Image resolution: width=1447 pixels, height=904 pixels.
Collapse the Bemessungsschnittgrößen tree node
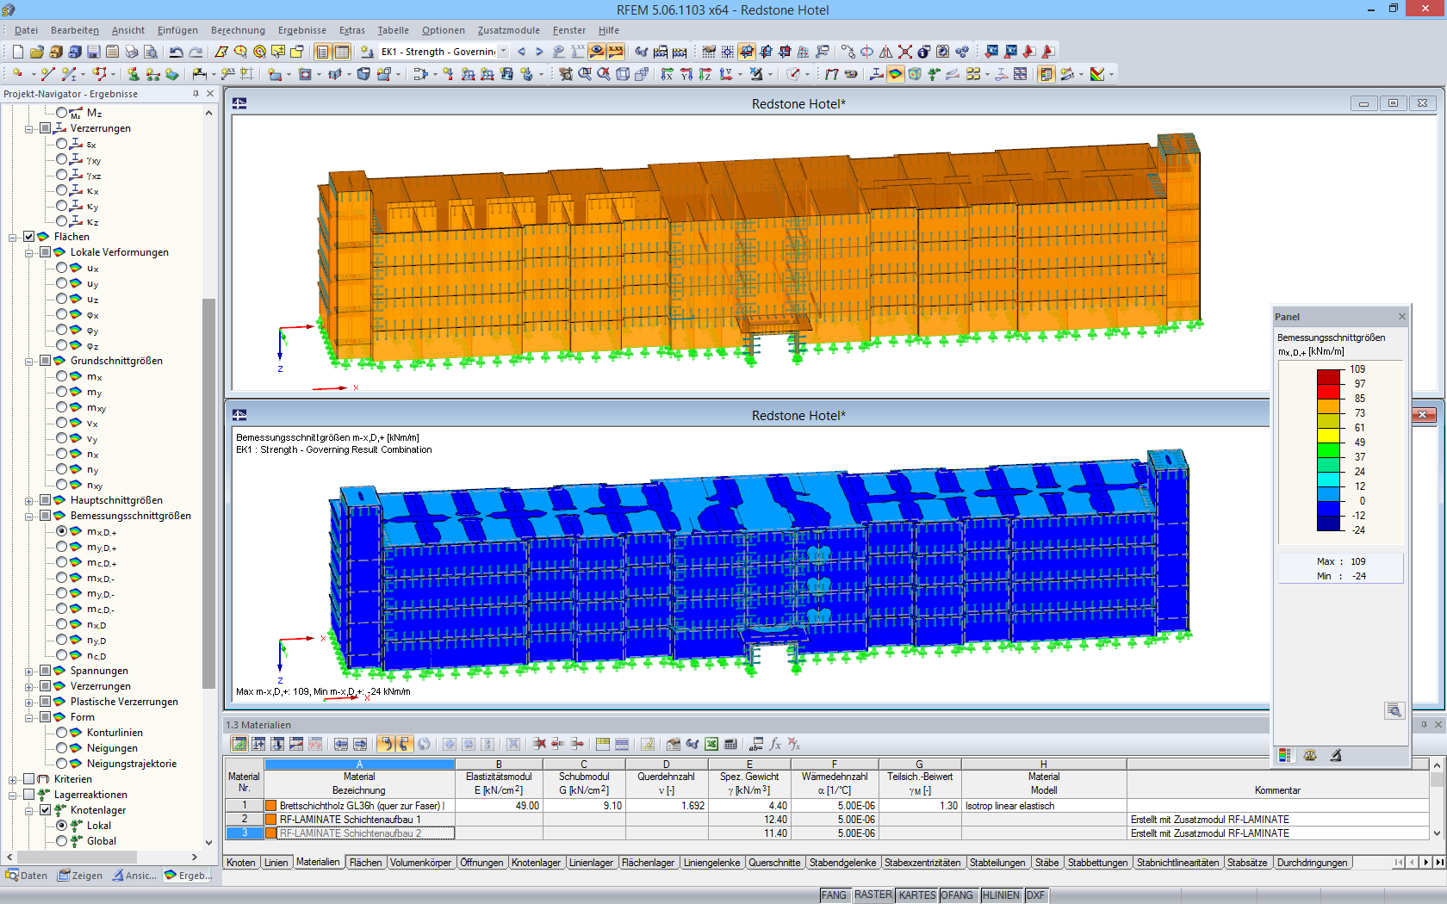(31, 516)
